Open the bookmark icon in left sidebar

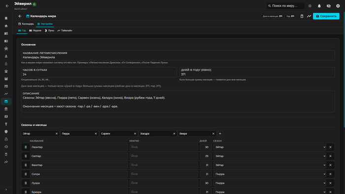coord(6,18)
